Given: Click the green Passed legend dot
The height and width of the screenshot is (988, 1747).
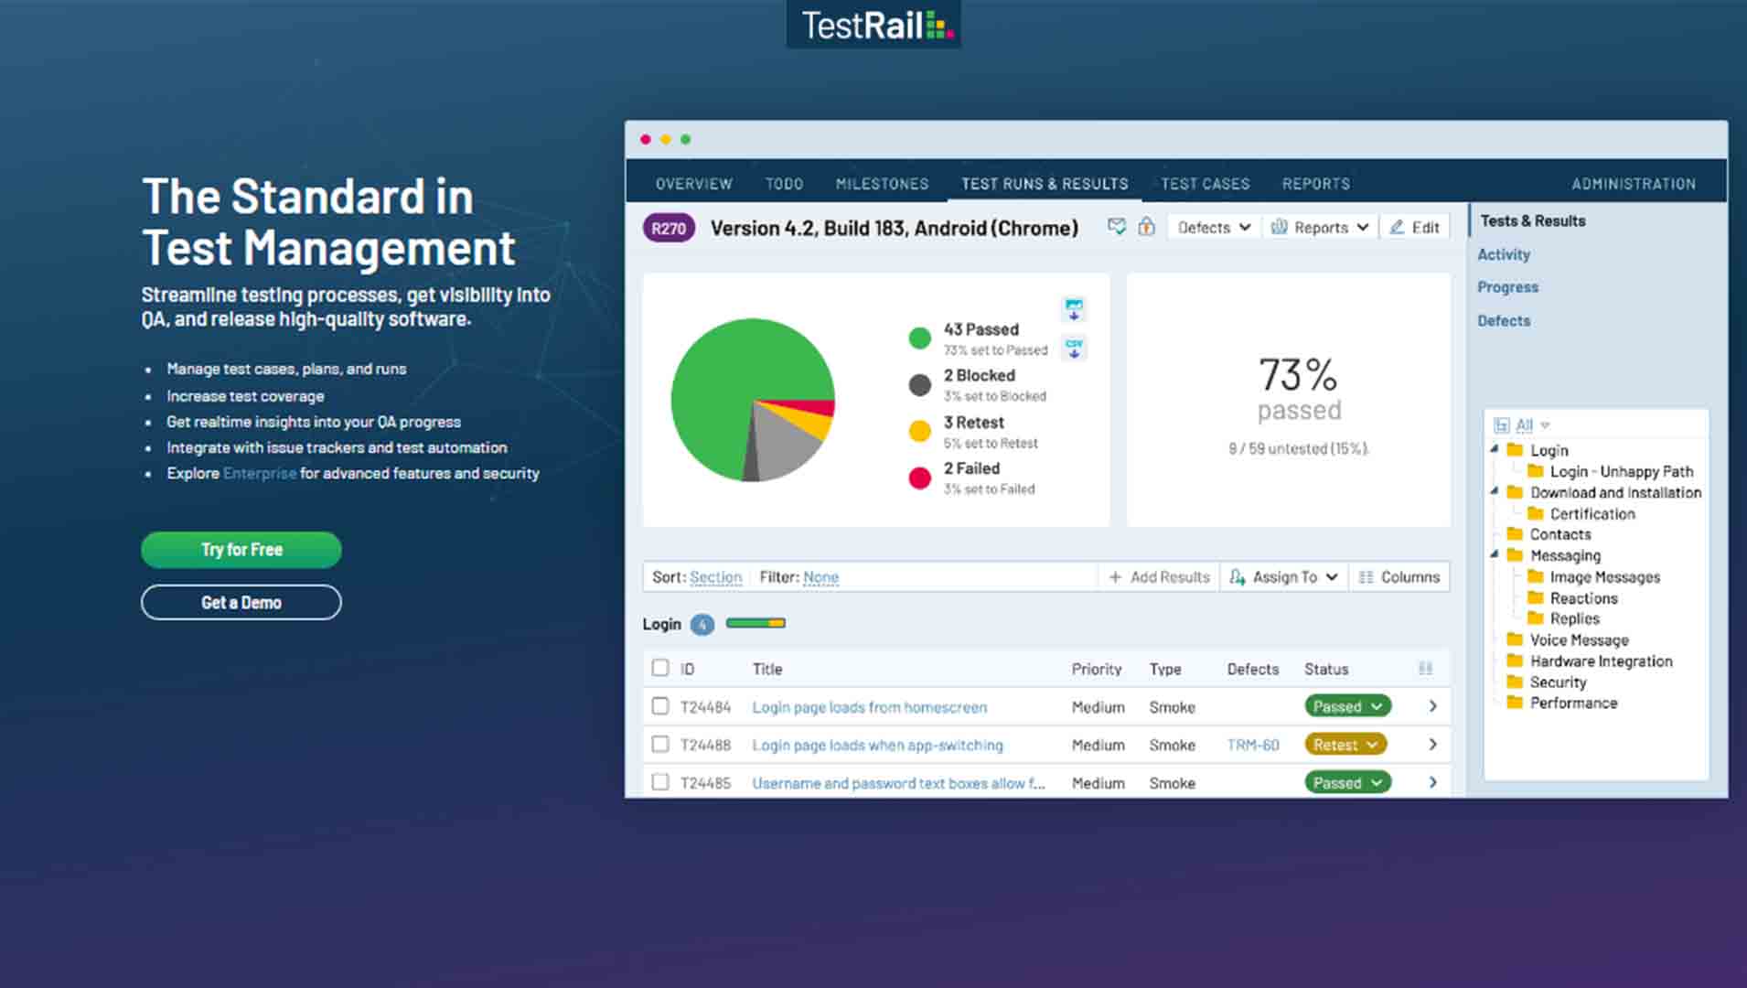Looking at the screenshot, I should (x=919, y=338).
